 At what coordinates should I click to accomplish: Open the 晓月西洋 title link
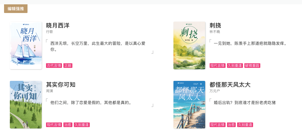click(58, 25)
